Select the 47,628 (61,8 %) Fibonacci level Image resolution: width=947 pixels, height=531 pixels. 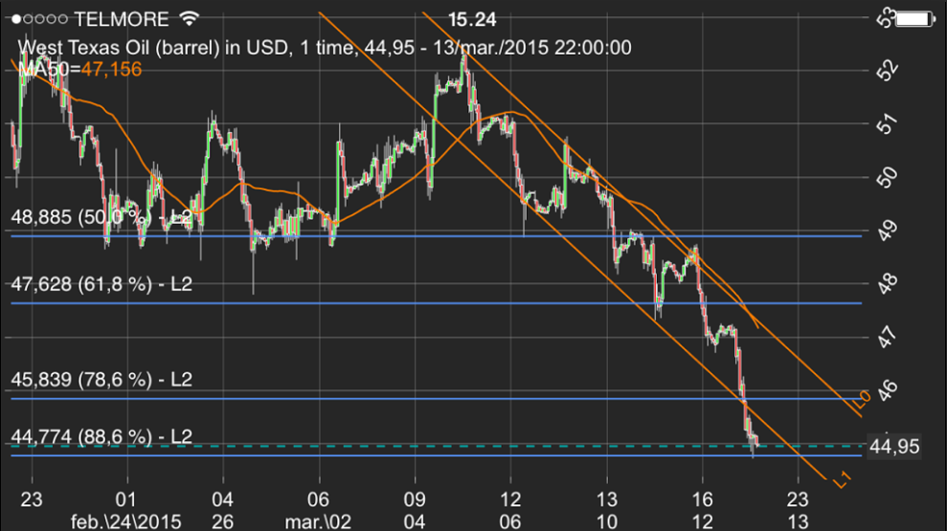pyautogui.click(x=101, y=283)
